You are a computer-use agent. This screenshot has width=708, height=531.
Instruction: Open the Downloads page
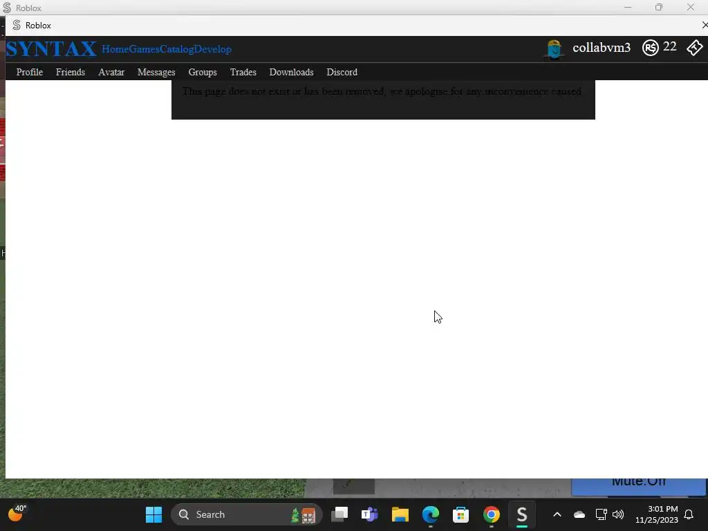point(291,72)
